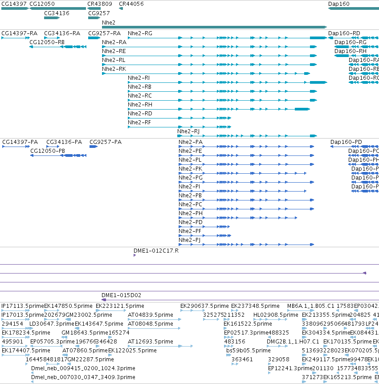The width and height of the screenshot is (379, 384).
Task: Click transcript Nhe2-RE label
Action: tap(114, 51)
